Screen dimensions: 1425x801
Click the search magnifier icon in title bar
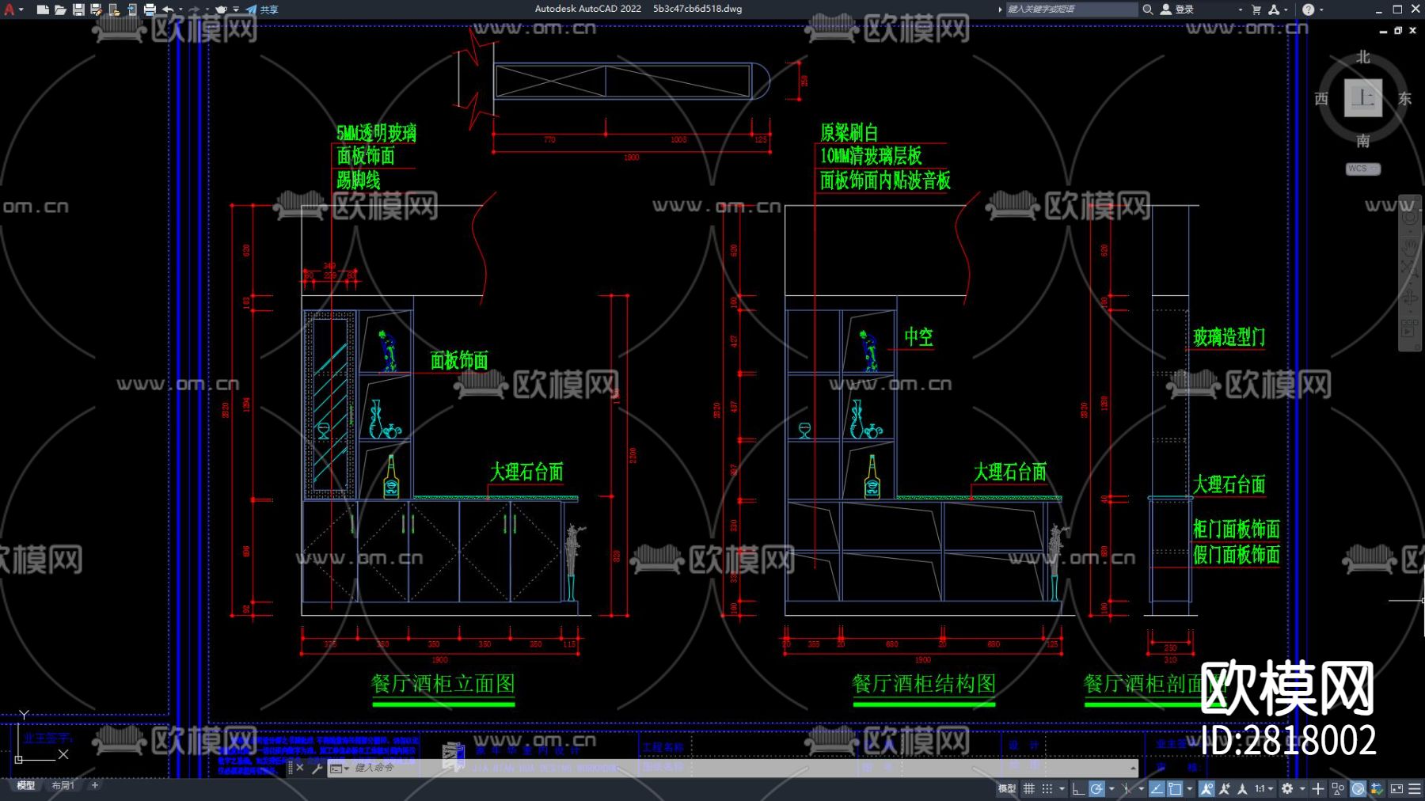[1147, 9]
